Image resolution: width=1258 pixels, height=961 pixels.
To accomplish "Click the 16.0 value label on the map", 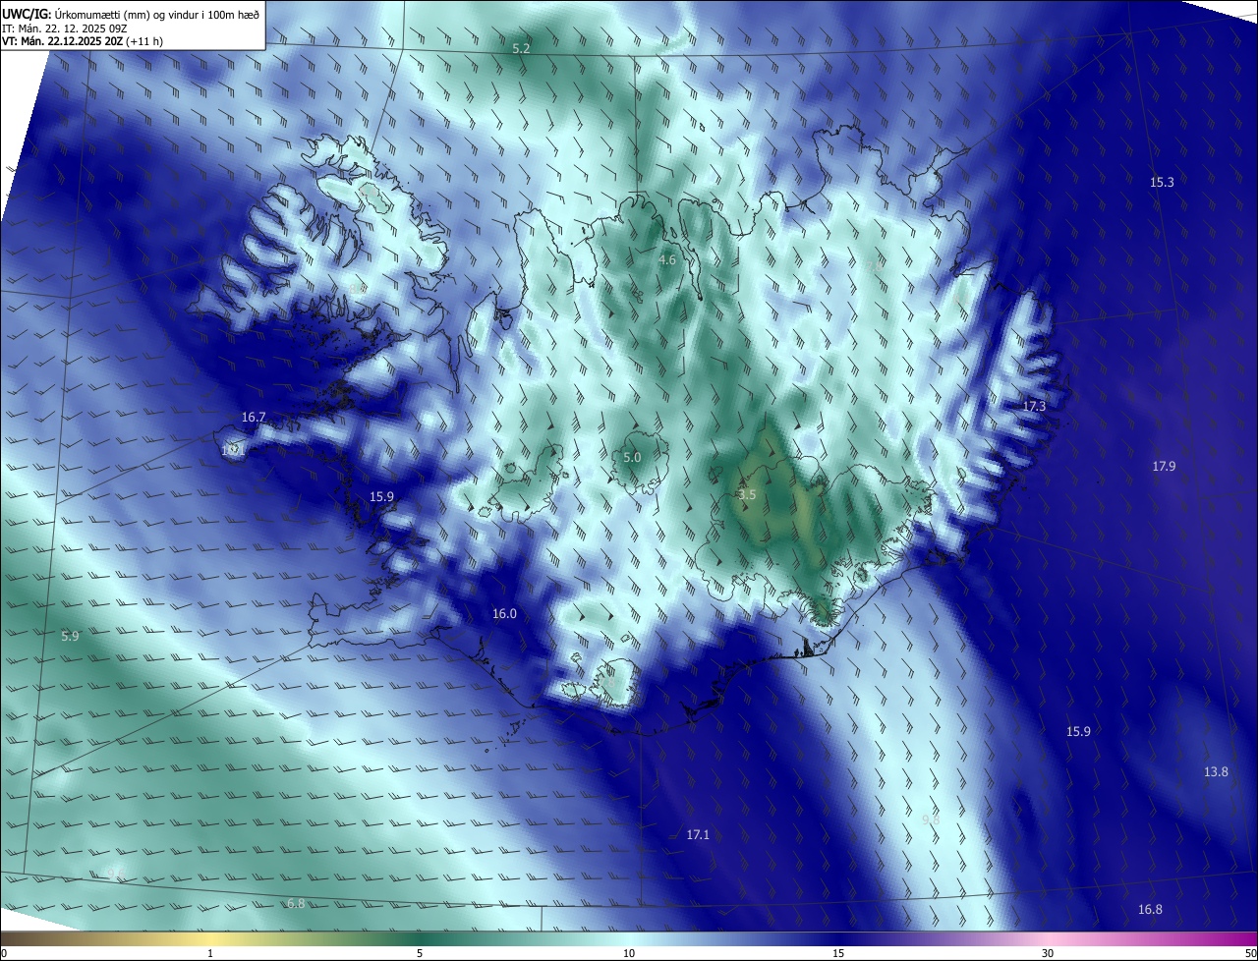I will coord(504,613).
